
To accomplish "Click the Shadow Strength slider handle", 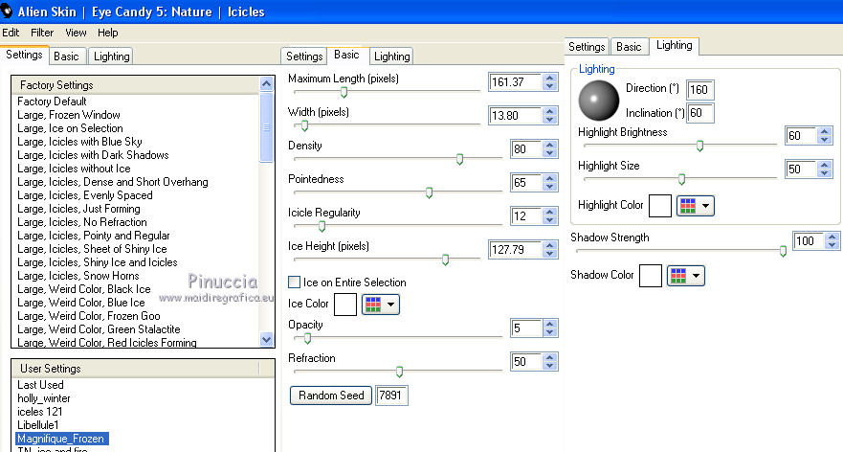I will tap(784, 251).
